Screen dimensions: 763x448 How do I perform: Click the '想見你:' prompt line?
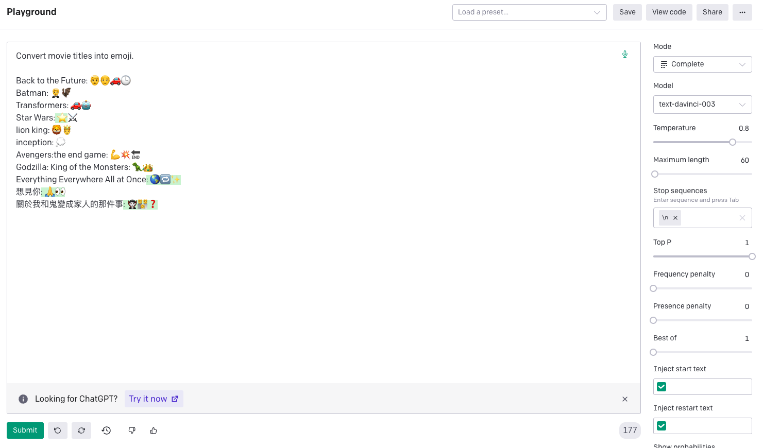(41, 192)
